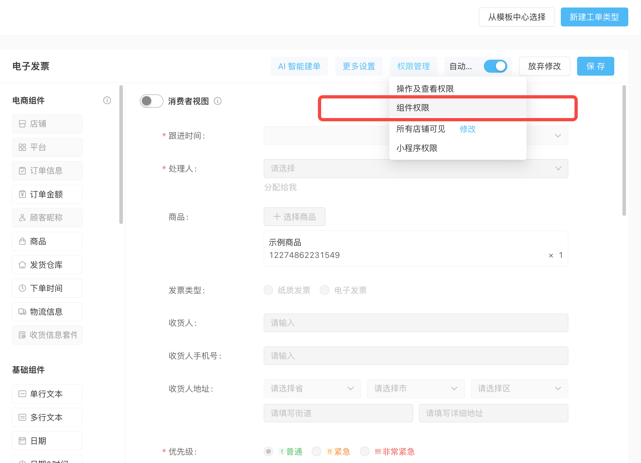This screenshot has width=641, height=463.
Task: Remove 示例商品 with the × icon
Action: tap(551, 256)
